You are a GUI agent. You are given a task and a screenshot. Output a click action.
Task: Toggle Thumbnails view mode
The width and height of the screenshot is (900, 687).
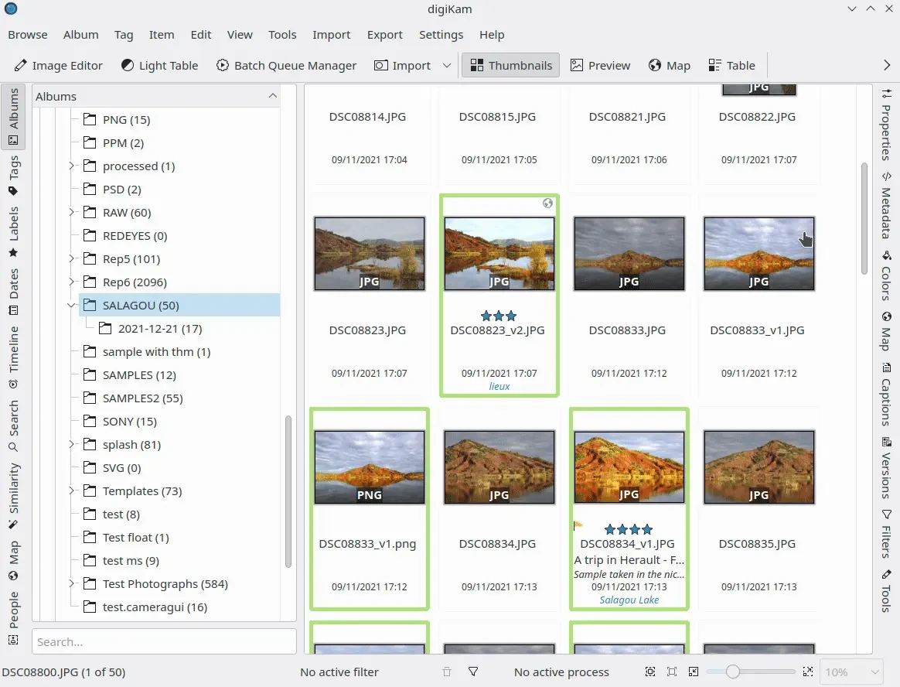pos(511,66)
